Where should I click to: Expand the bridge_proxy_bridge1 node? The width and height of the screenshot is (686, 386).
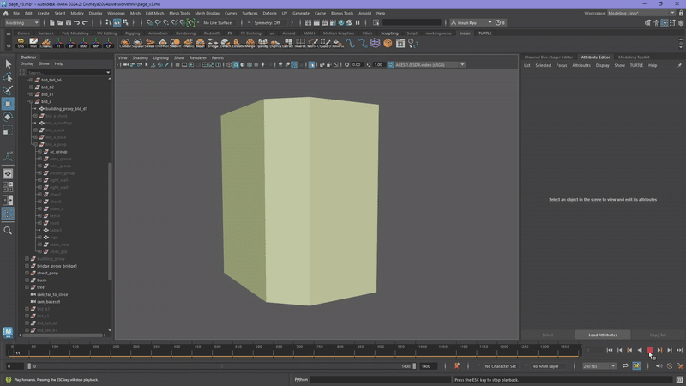(x=27, y=266)
